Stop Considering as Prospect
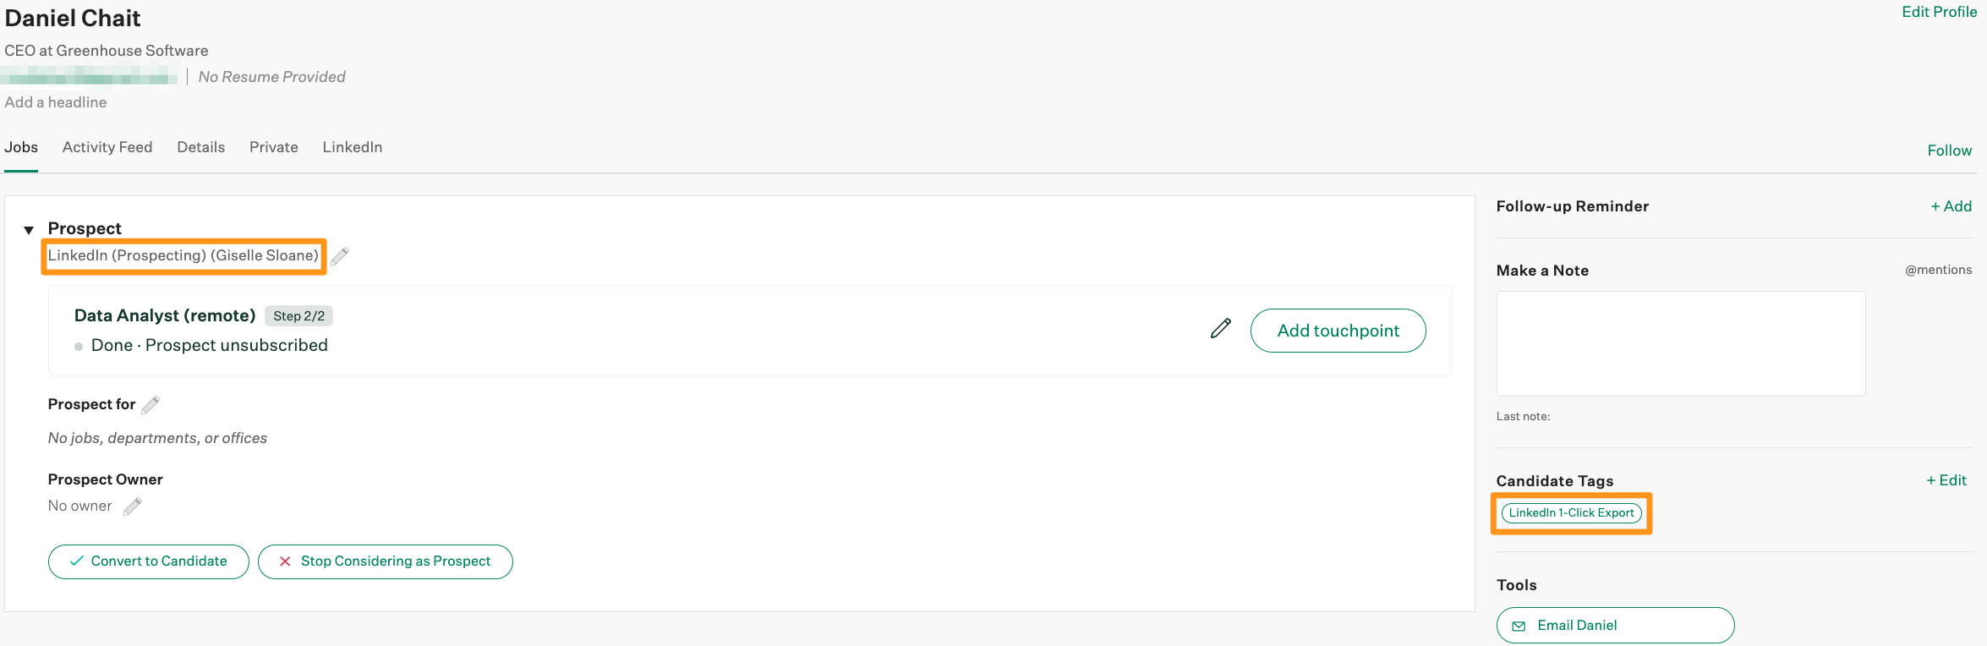The width and height of the screenshot is (1987, 646). (x=386, y=561)
